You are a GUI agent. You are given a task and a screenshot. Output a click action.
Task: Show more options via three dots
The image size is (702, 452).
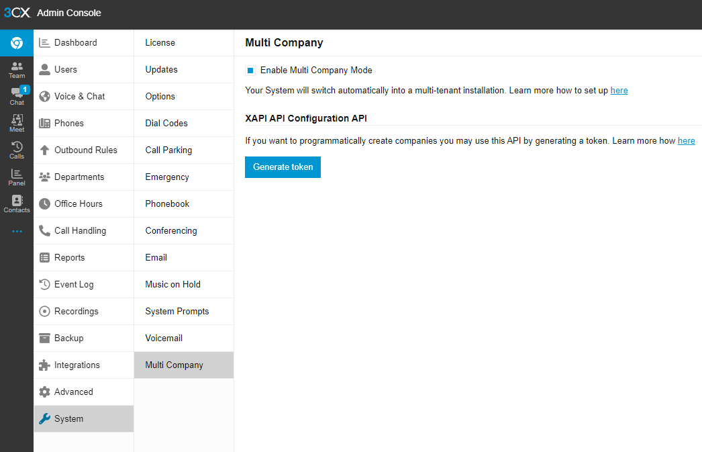(17, 231)
